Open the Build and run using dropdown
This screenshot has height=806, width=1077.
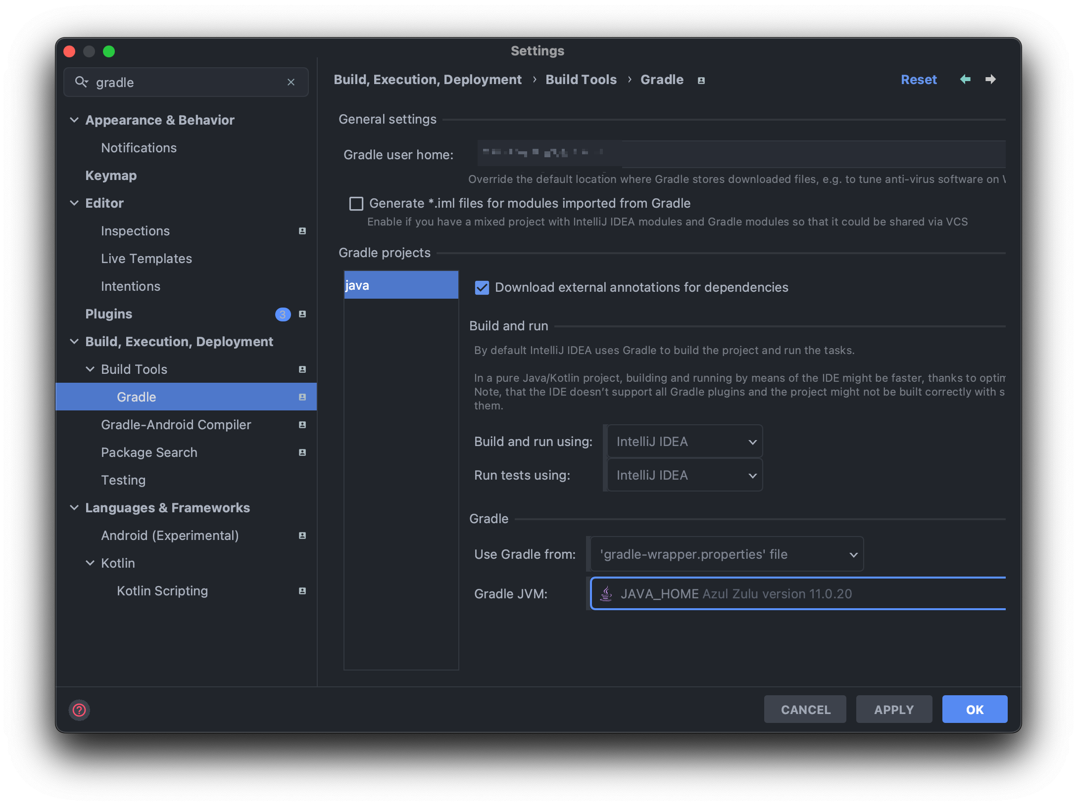pos(685,442)
